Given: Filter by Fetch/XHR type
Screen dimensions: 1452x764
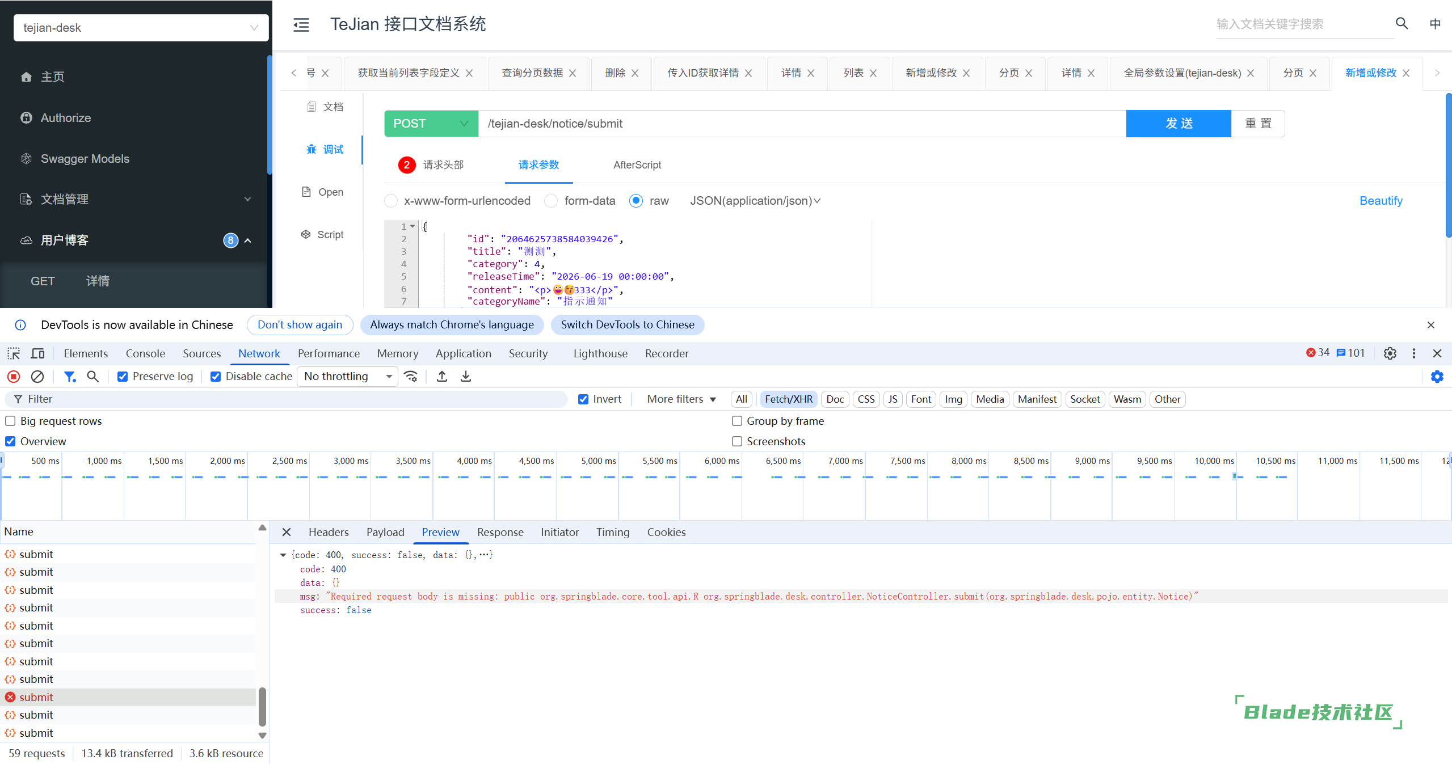Looking at the screenshot, I should click(x=788, y=399).
